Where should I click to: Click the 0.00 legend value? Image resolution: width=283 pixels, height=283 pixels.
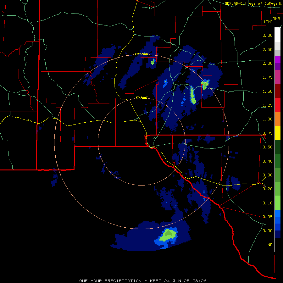268,231
